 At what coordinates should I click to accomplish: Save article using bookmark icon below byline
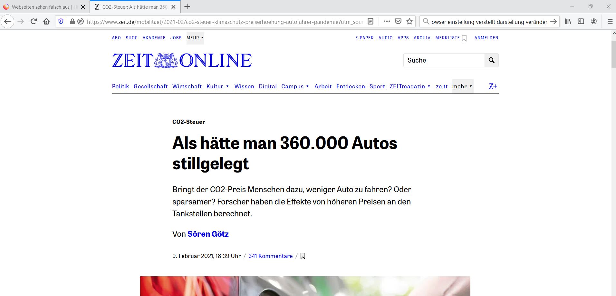303,256
